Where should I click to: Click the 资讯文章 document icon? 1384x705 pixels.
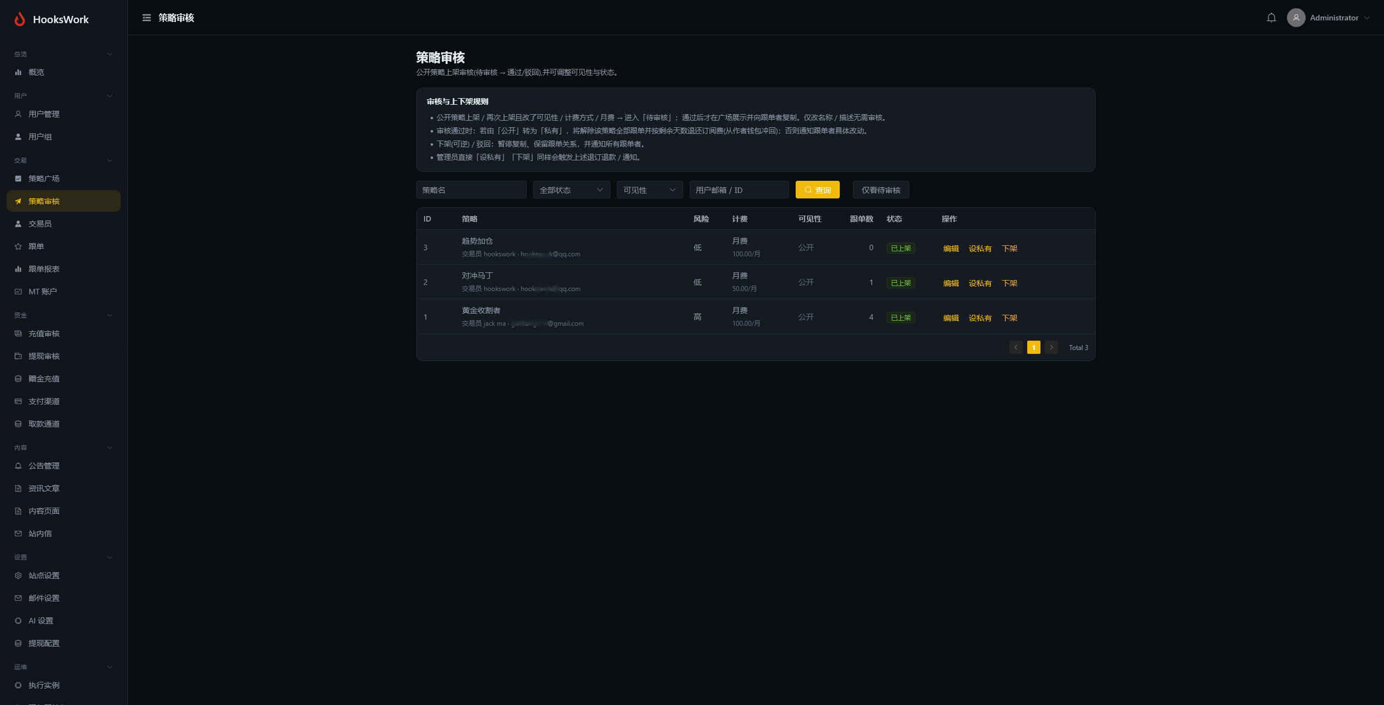click(18, 488)
